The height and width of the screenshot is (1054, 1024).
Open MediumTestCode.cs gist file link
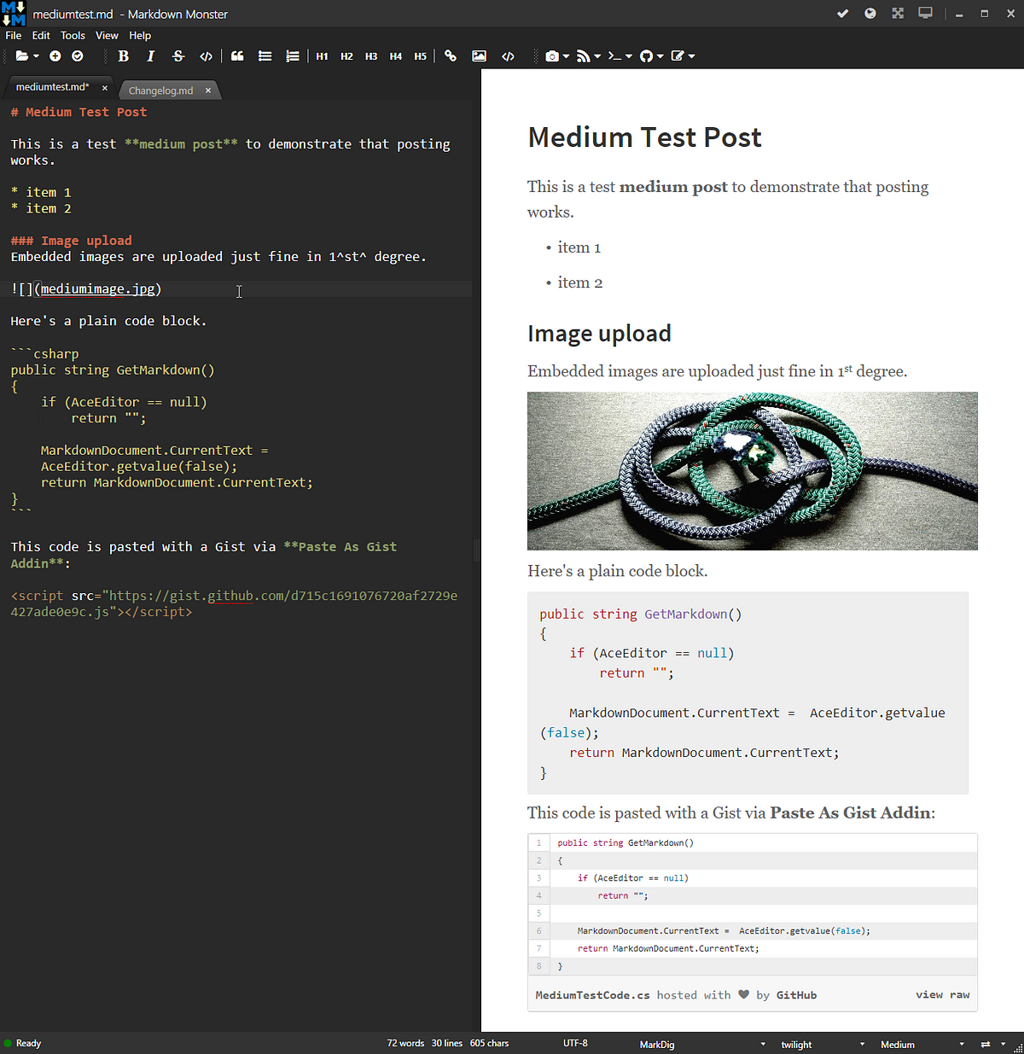[x=592, y=995]
